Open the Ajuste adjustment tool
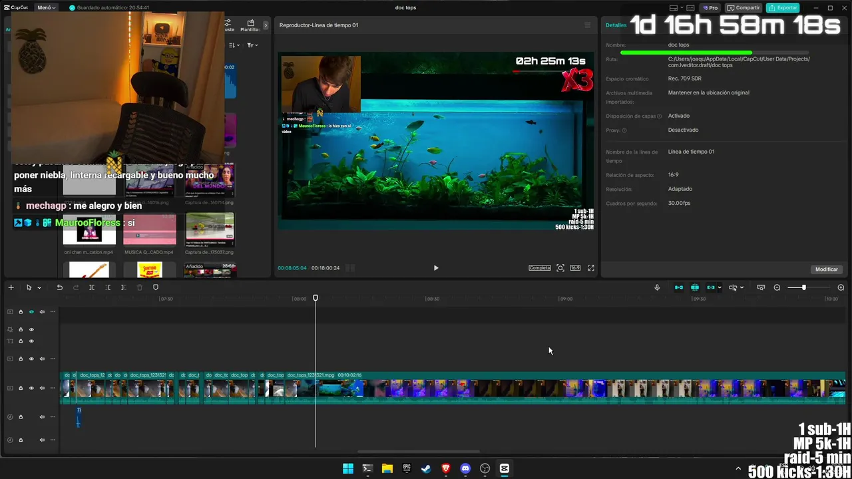This screenshot has width=852, height=479. [228, 25]
